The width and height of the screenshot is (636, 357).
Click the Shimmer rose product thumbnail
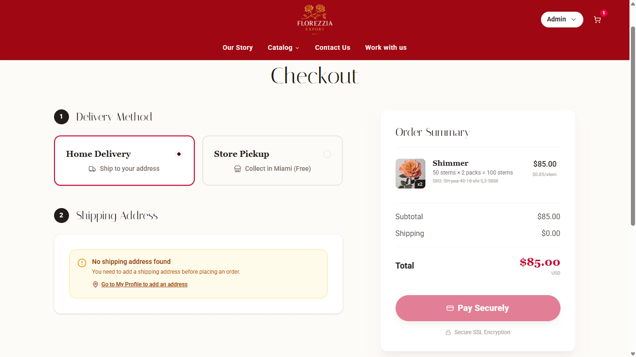(410, 174)
